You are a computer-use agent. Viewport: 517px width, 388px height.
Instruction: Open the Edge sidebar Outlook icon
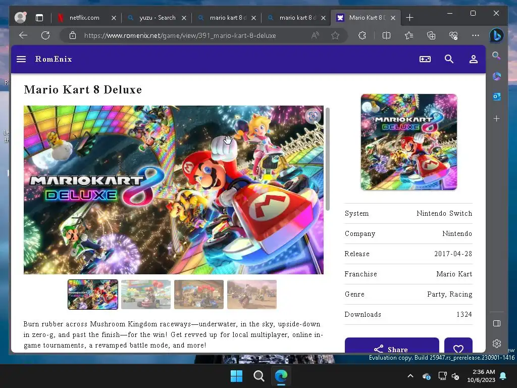pyautogui.click(x=497, y=96)
